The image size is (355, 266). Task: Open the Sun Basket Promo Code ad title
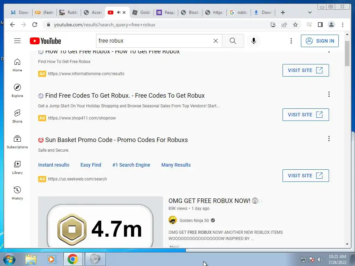tap(116, 140)
